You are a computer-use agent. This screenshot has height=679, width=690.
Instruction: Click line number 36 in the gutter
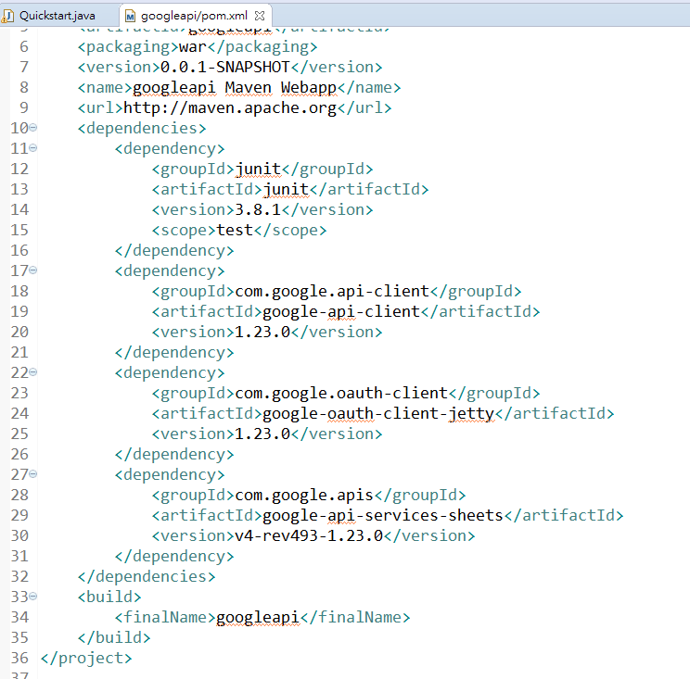click(x=19, y=658)
